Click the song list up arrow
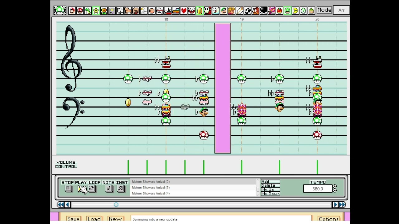The height and width of the screenshot is (224, 399). [x=257, y=180]
